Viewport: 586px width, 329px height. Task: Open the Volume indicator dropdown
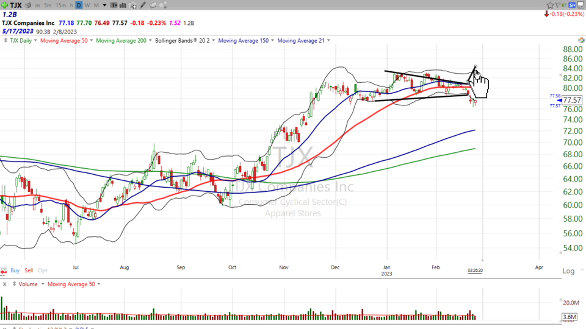pos(43,285)
